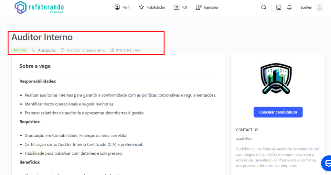Open the Trajetória menu item
331x175 pixels.
point(207,7)
